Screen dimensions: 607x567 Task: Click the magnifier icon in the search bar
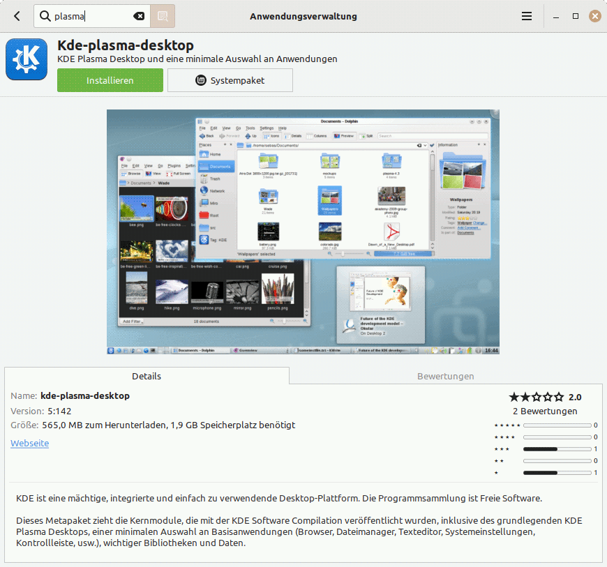tap(45, 15)
